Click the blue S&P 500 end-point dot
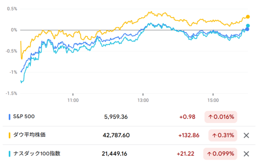Viewport: 256px width, 162px height. coord(247,29)
